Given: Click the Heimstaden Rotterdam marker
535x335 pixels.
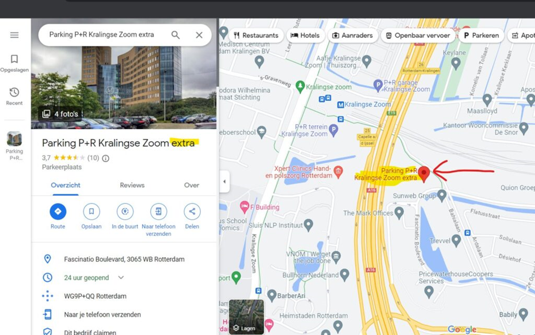Looking at the screenshot, I should [338, 326].
